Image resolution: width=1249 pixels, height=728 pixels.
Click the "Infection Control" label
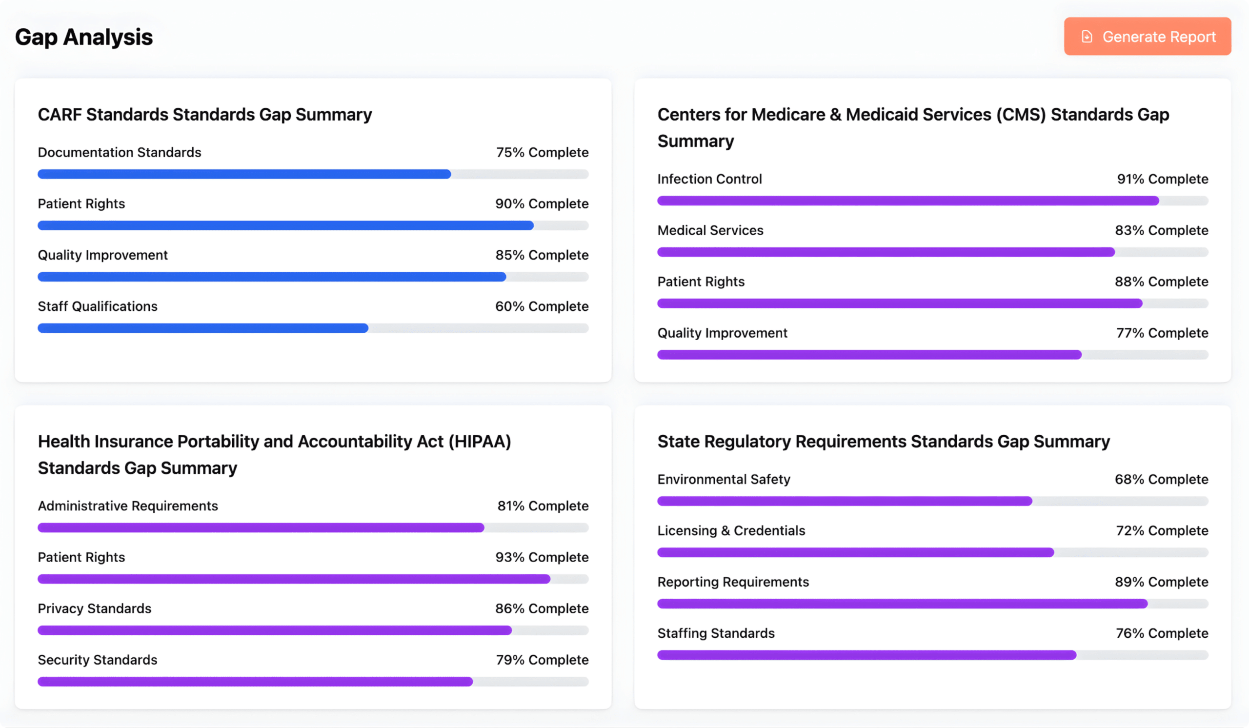pos(710,180)
